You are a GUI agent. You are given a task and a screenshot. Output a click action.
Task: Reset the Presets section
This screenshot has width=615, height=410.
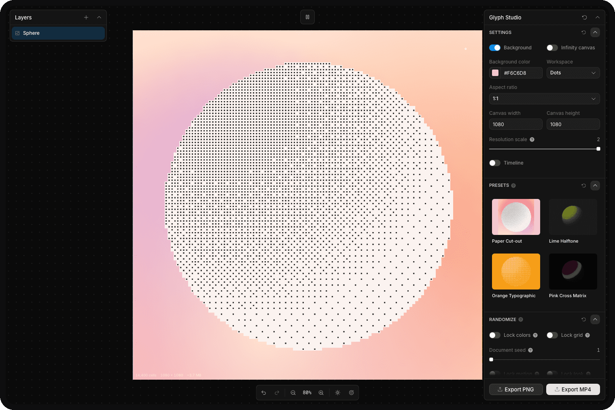[583, 186]
